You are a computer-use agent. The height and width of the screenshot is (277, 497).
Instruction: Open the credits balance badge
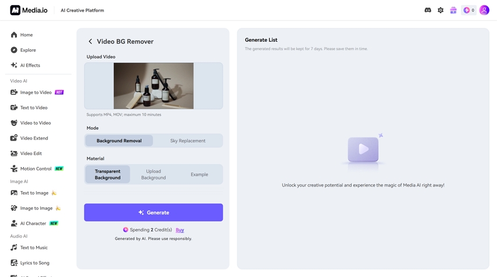(x=469, y=10)
